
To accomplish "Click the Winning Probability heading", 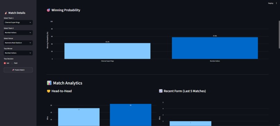I will click(x=66, y=10).
